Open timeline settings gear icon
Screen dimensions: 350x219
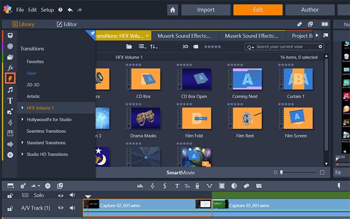click(23, 186)
